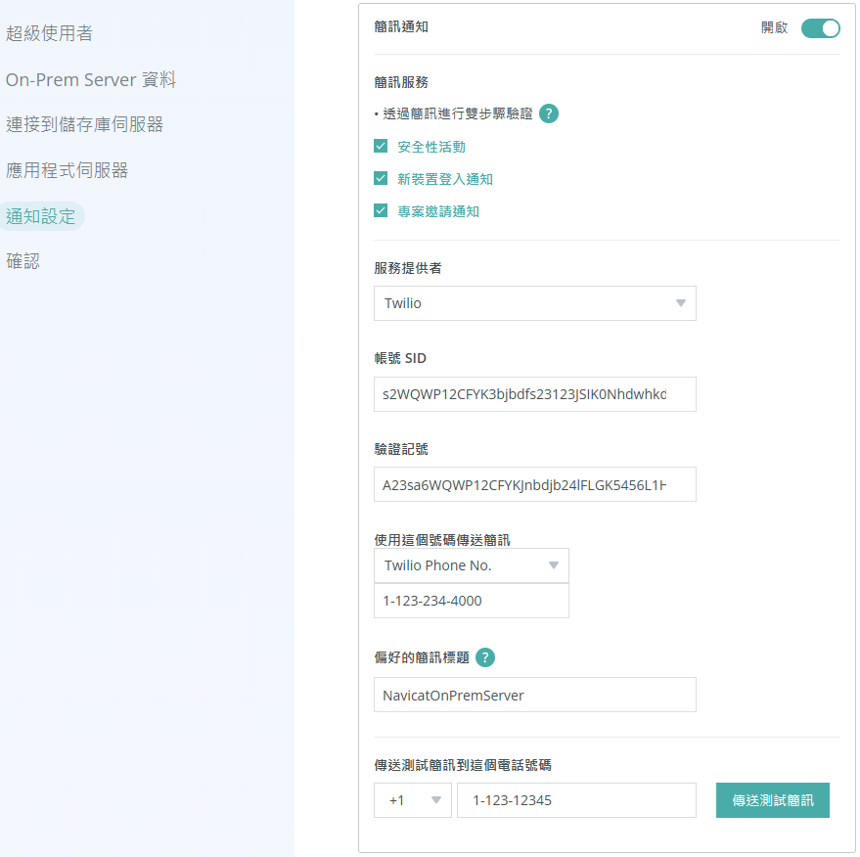
Task: Click the test phone number input 1-123-12345
Action: pyautogui.click(x=576, y=800)
